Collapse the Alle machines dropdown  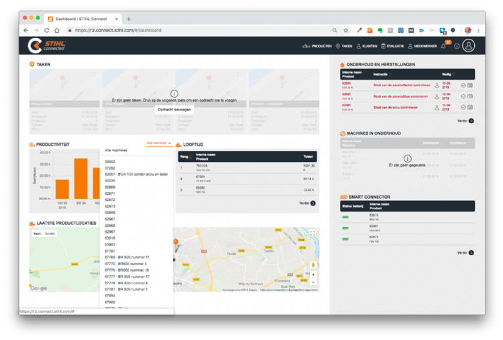(159, 143)
